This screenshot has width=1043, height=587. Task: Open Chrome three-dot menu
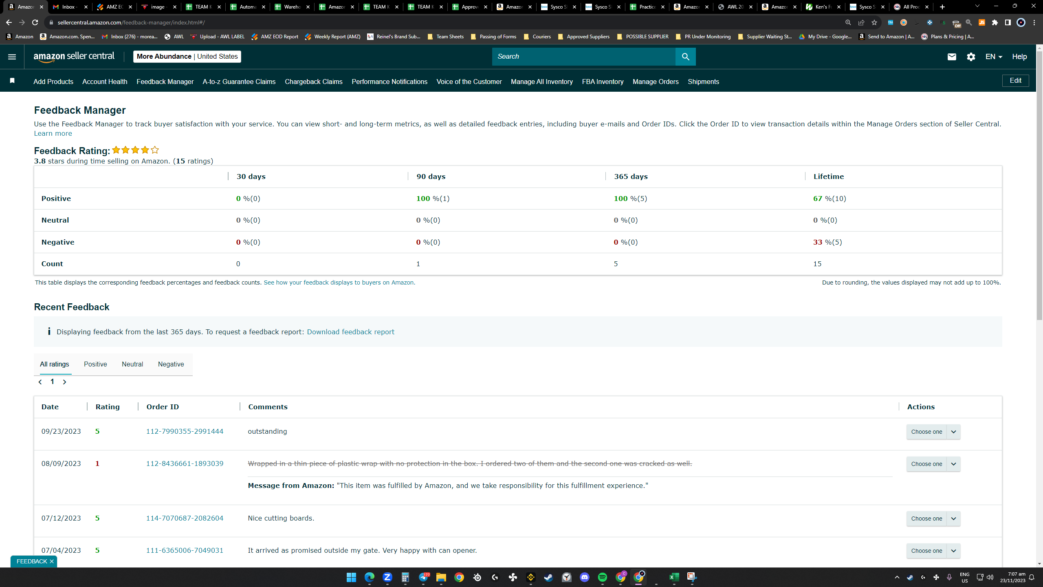[x=1034, y=22]
